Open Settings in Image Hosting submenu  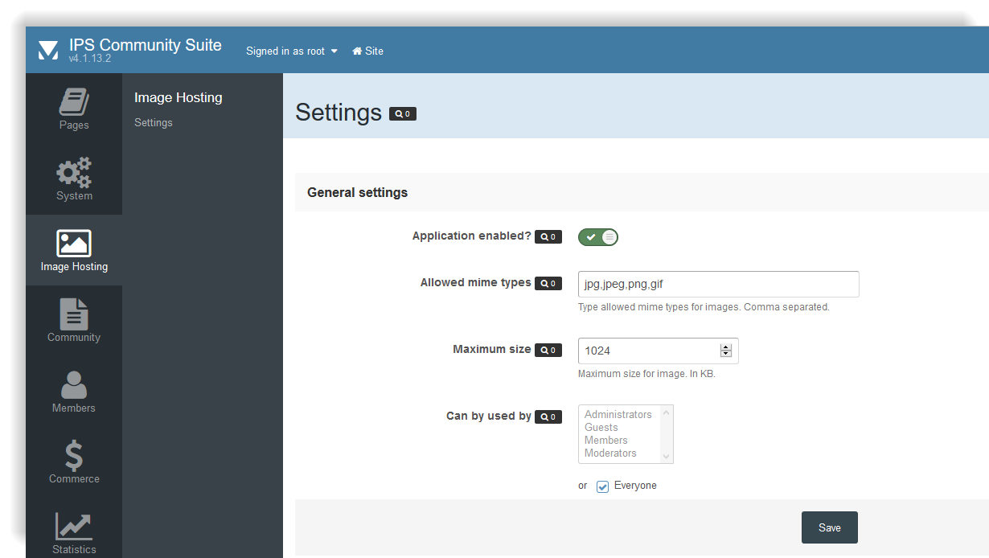pos(154,123)
